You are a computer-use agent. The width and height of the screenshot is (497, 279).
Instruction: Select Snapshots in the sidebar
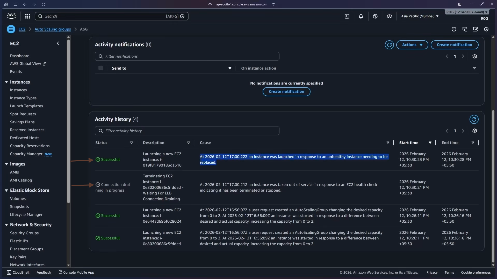click(x=20, y=206)
